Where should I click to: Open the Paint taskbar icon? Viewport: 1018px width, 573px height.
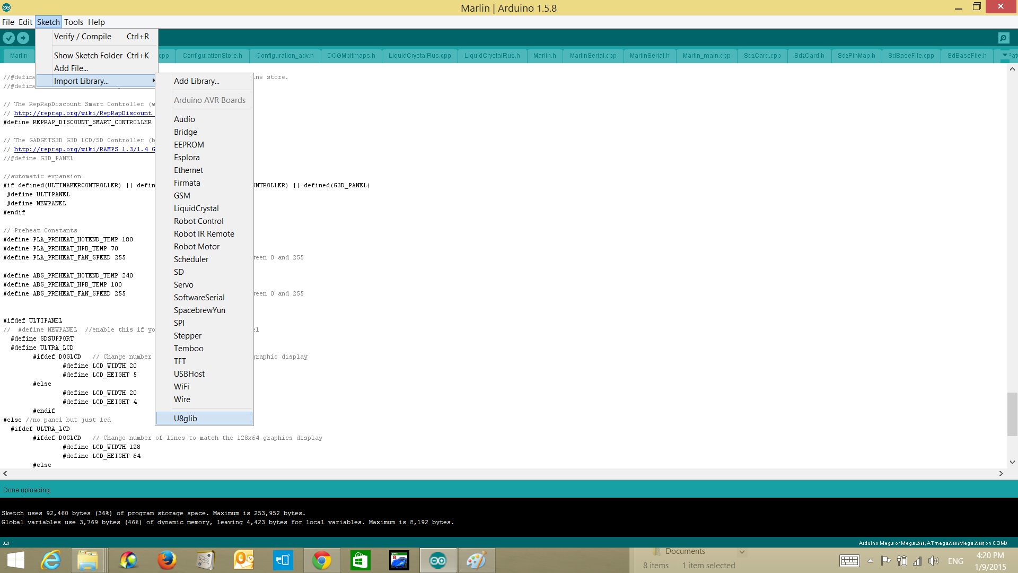(476, 560)
